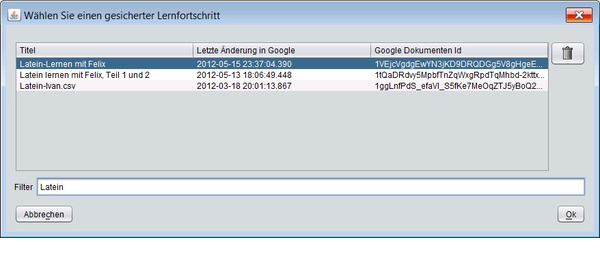Select the 'Latein-Ivan.csv' row
The height and width of the screenshot is (270, 600).
[x=282, y=86]
